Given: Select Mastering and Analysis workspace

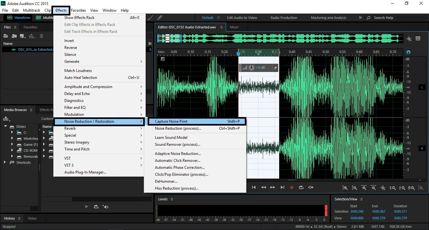Looking at the screenshot, I should [328, 18].
